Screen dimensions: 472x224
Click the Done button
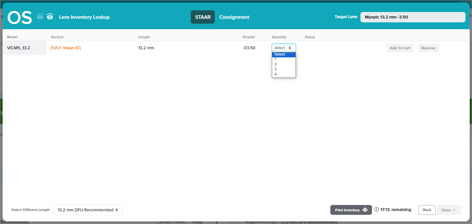[x=449, y=210]
